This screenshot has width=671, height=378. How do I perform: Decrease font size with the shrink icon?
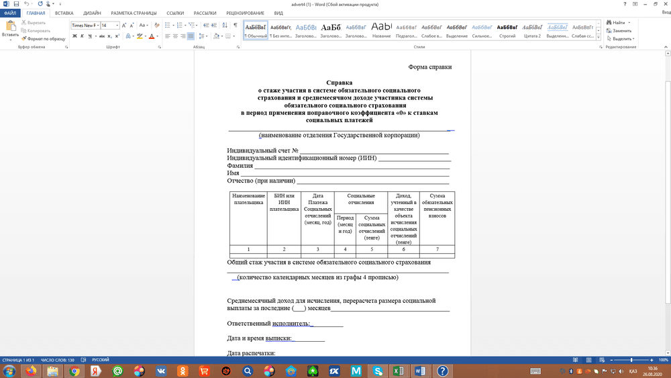132,26
